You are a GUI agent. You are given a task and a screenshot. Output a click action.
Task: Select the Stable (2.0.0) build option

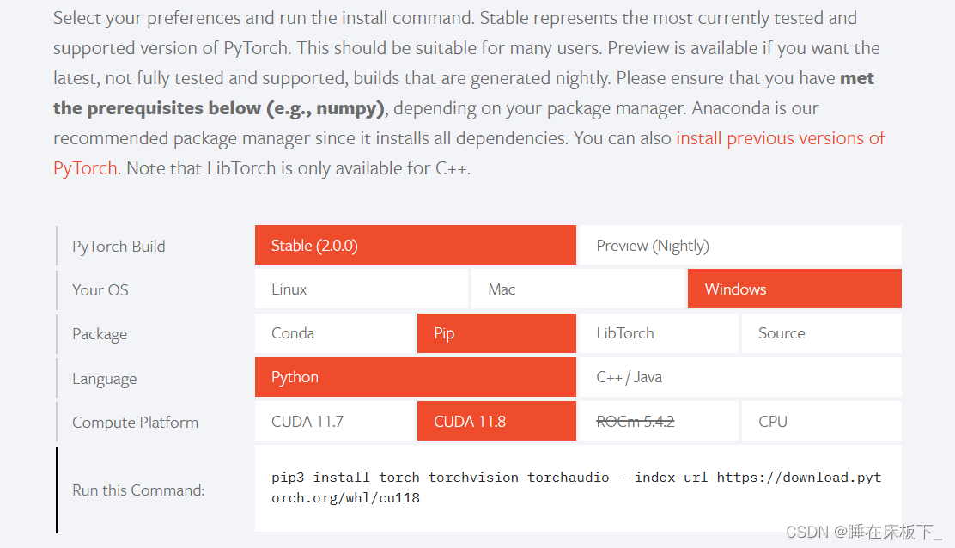pos(415,246)
